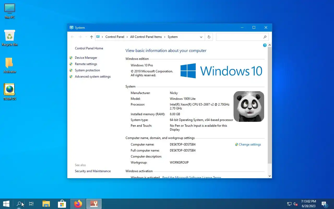Go up one level in Control Panel

point(91,37)
